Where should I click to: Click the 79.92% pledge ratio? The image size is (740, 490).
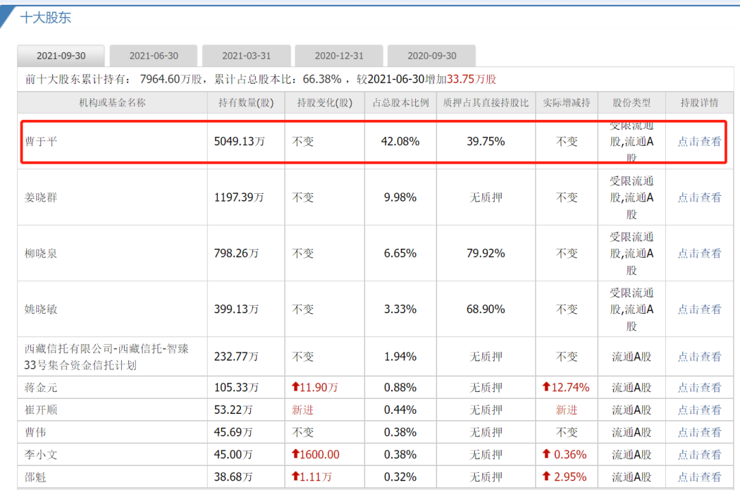tap(486, 254)
